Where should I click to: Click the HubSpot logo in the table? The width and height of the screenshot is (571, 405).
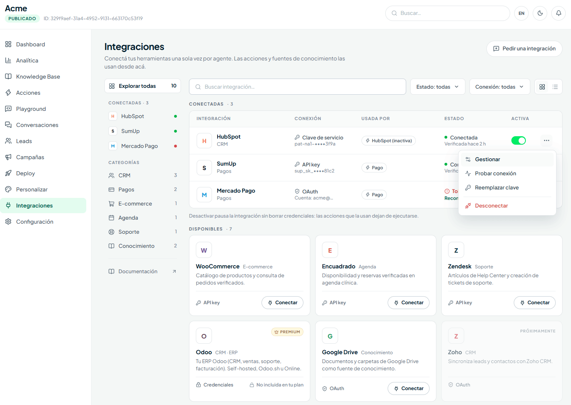pos(204,141)
